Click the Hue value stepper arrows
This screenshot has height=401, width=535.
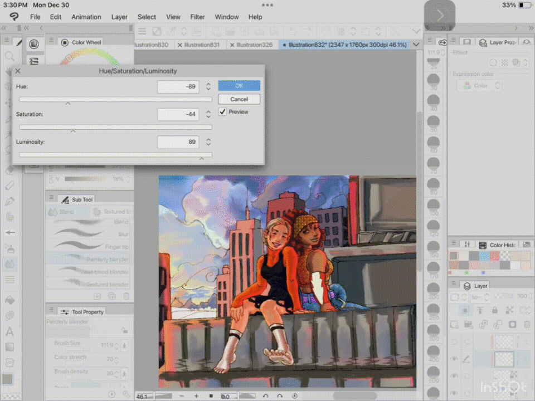(x=208, y=87)
